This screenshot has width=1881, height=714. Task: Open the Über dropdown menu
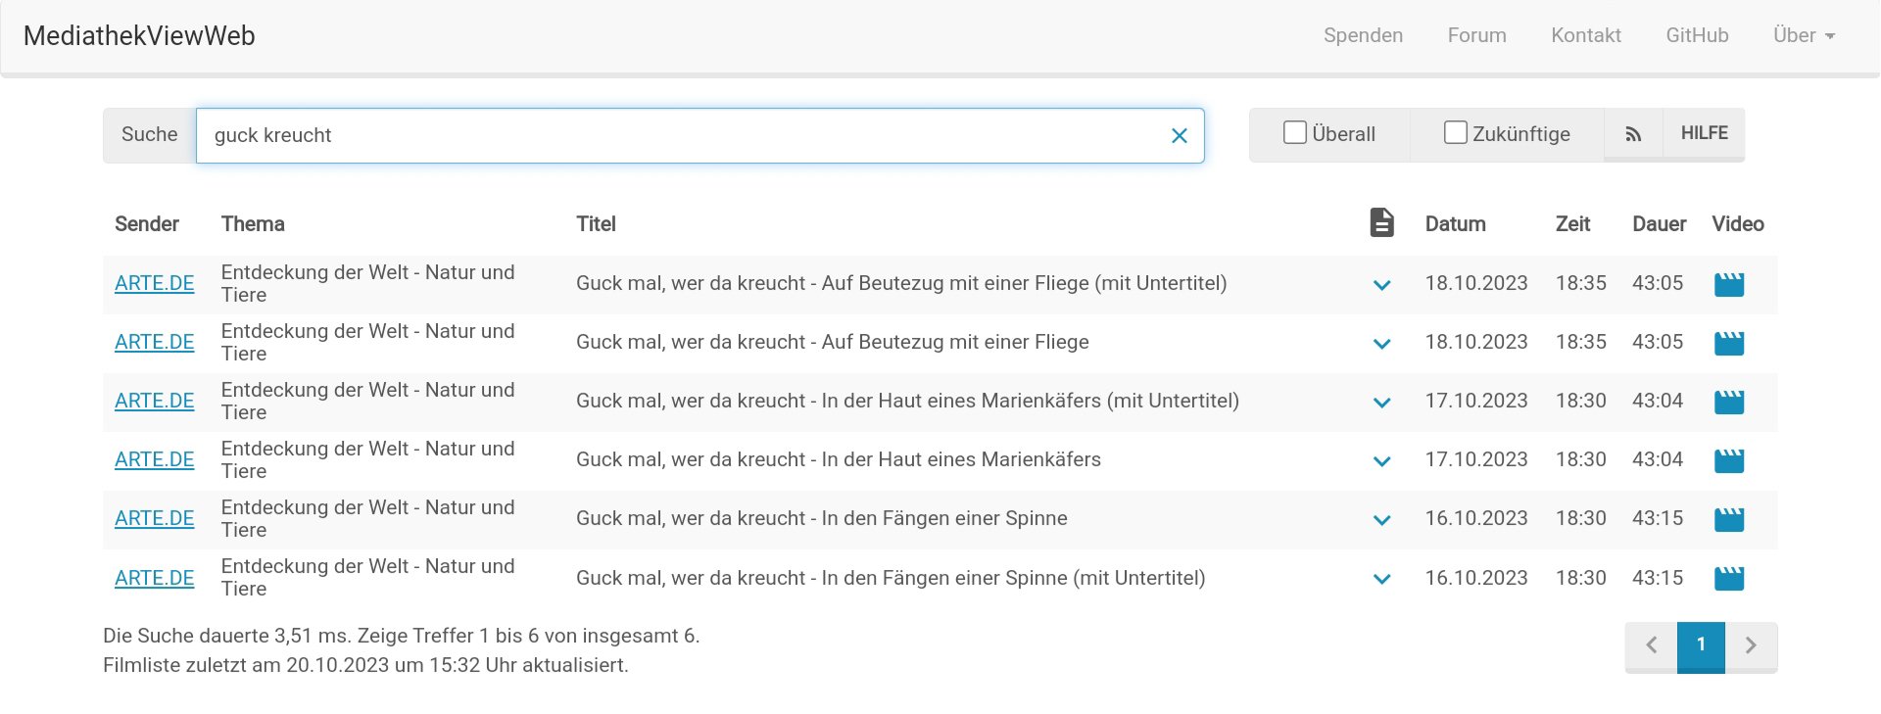click(1804, 35)
